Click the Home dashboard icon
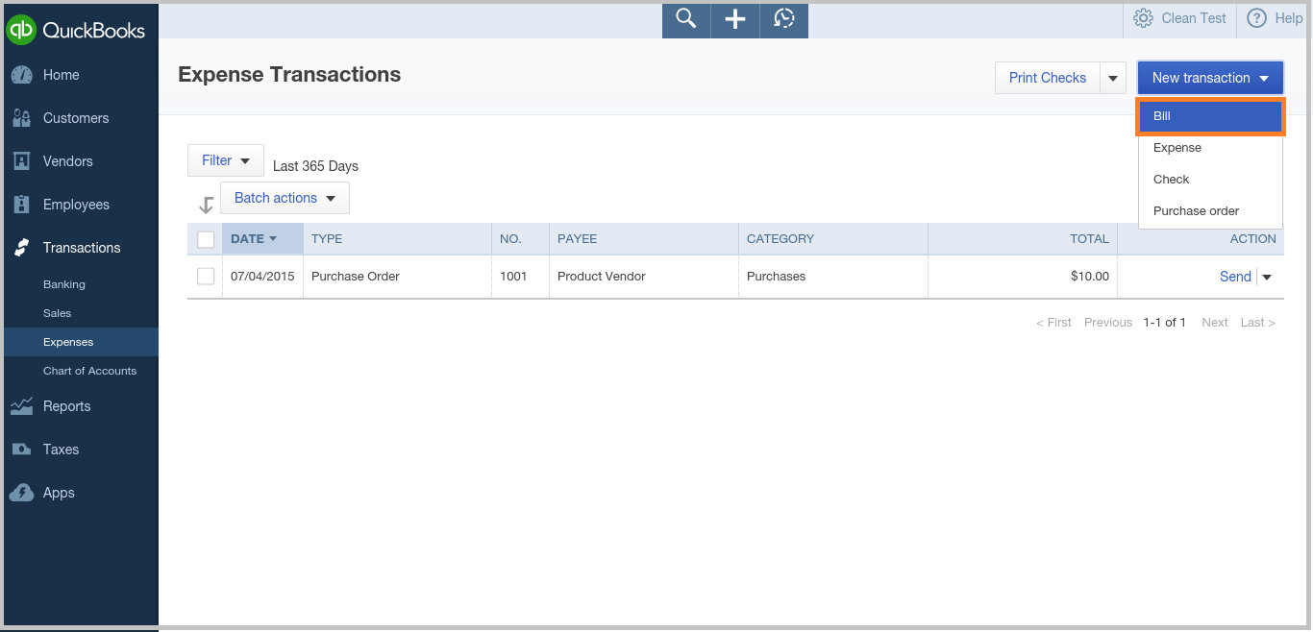This screenshot has width=1313, height=632. tap(22, 75)
